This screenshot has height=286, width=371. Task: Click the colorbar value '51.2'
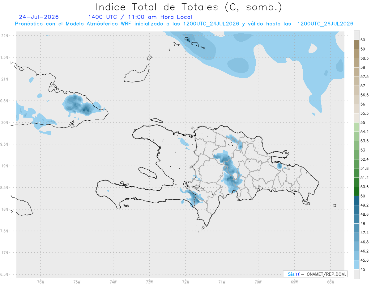point(365,178)
